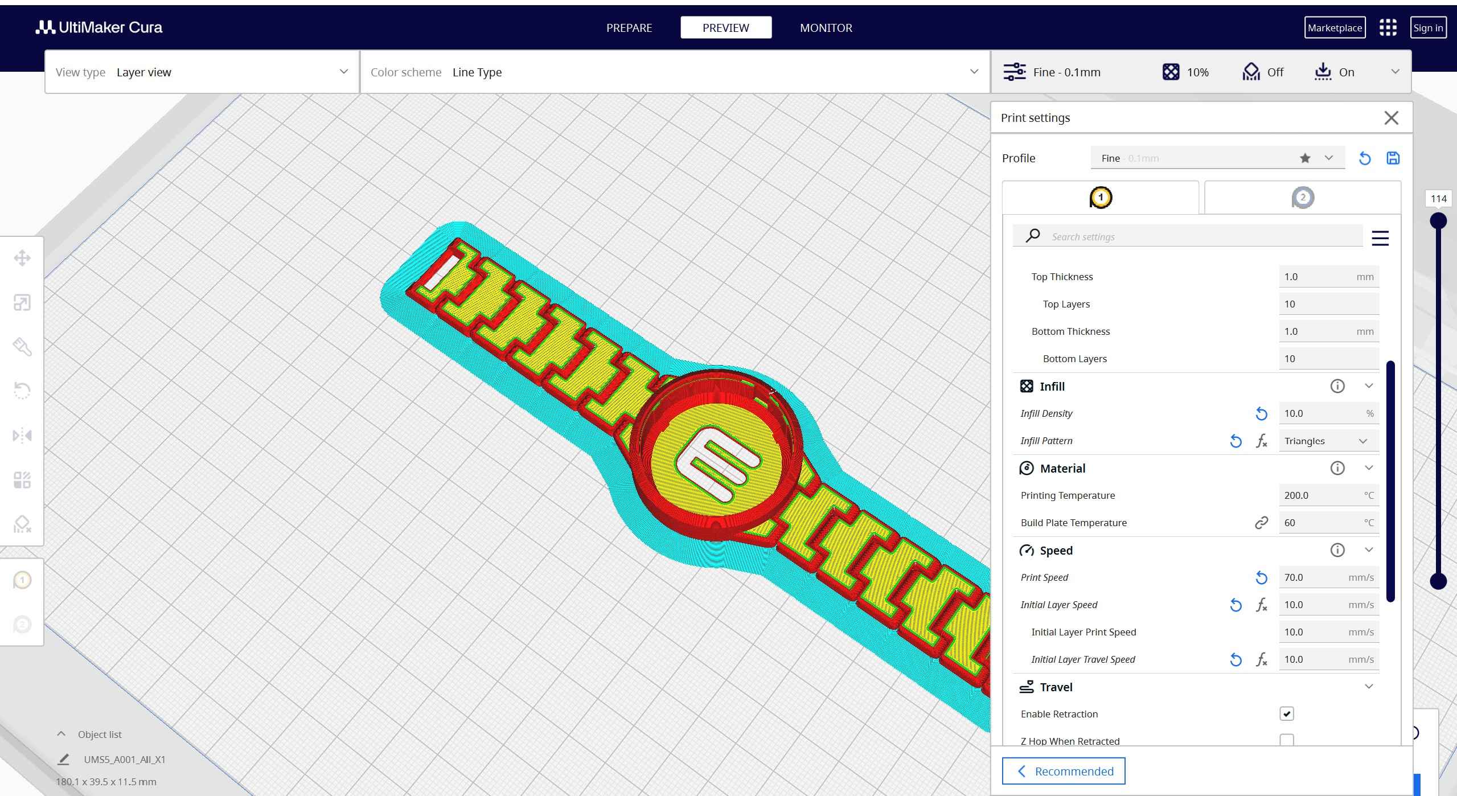Edit the Infill Density value field
The height and width of the screenshot is (796, 1457).
(x=1328, y=413)
